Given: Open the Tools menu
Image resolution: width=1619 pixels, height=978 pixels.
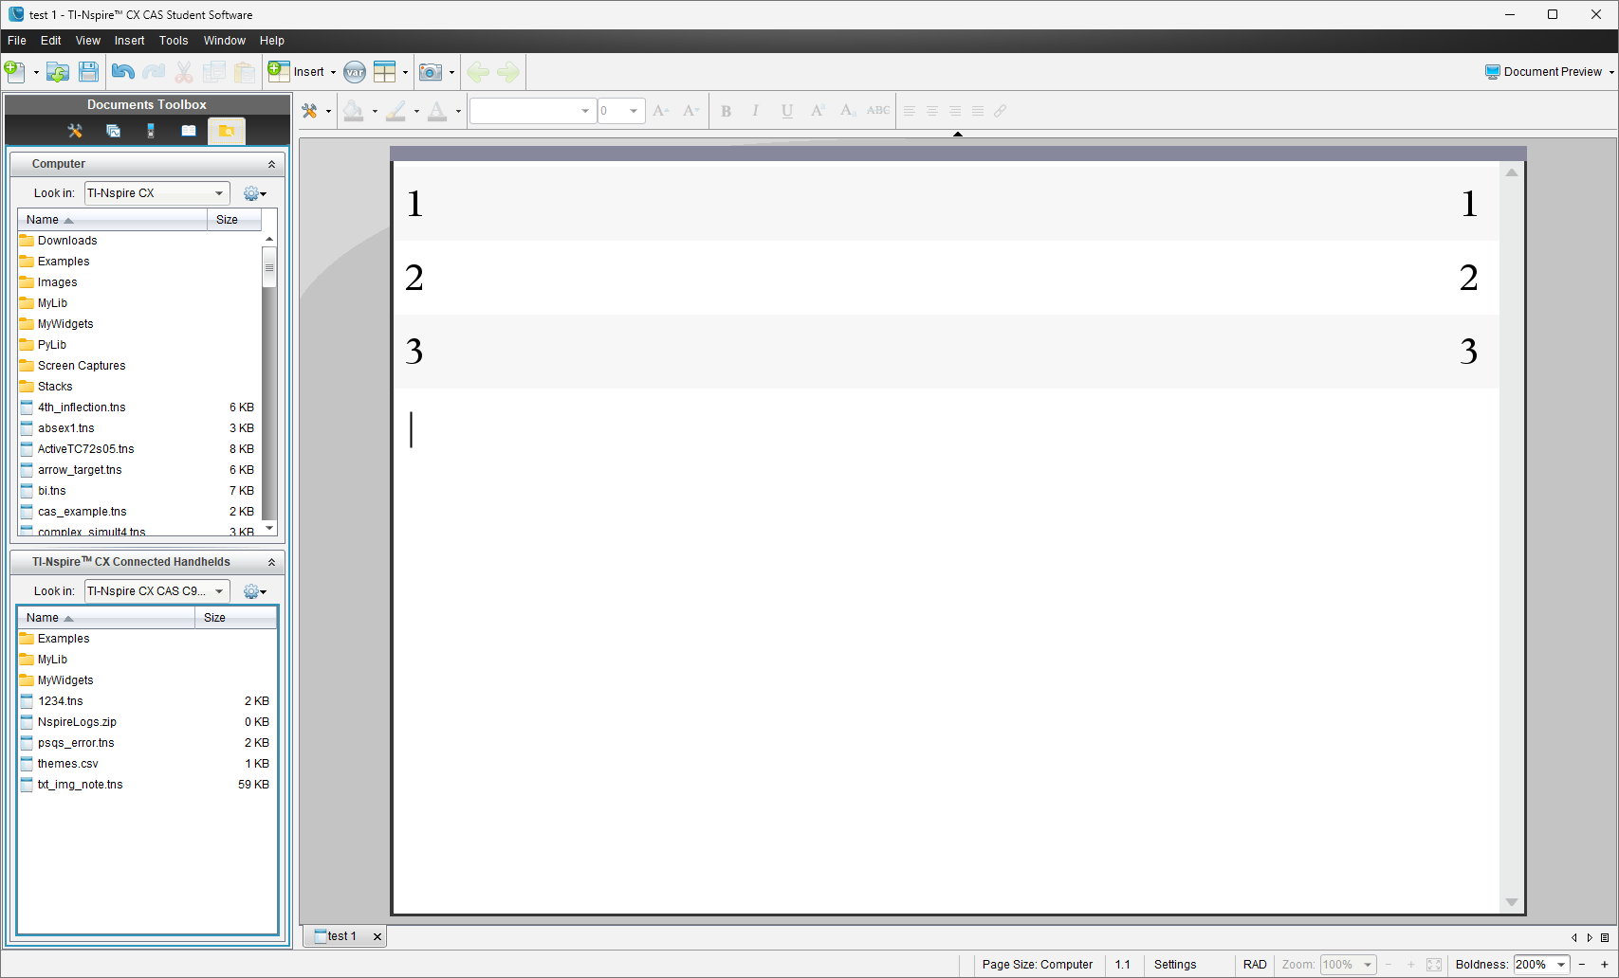Looking at the screenshot, I should [174, 41].
